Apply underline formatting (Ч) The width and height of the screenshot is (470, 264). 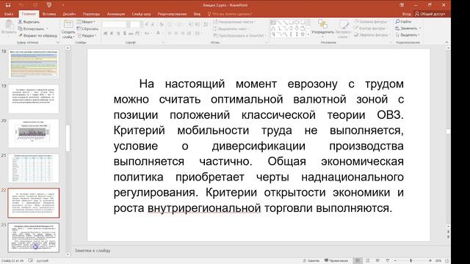pos(118,33)
